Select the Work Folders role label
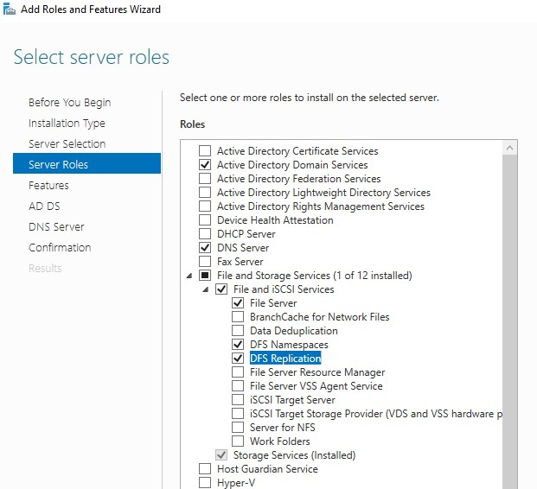Screen dimensions: 537x489 pos(280,441)
